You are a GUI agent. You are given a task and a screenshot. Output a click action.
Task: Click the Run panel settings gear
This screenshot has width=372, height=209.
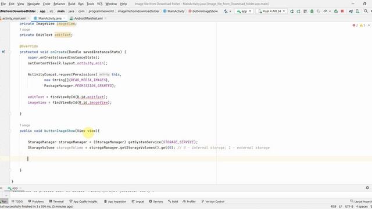[x=367, y=188]
